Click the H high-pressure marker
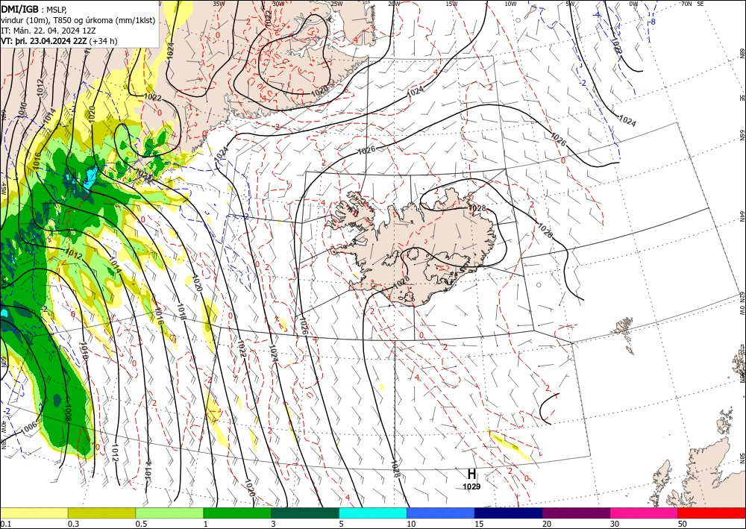Viewport: 746px width, 529px height. (x=471, y=474)
